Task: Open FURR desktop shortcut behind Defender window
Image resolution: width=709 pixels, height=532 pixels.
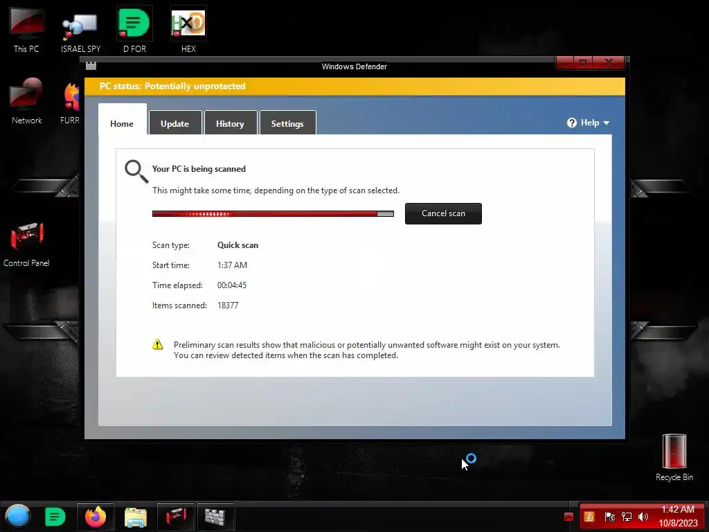Action: [x=70, y=103]
